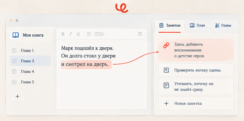
Task: Click the line Марк подошёл к двери
Action: coord(87,48)
